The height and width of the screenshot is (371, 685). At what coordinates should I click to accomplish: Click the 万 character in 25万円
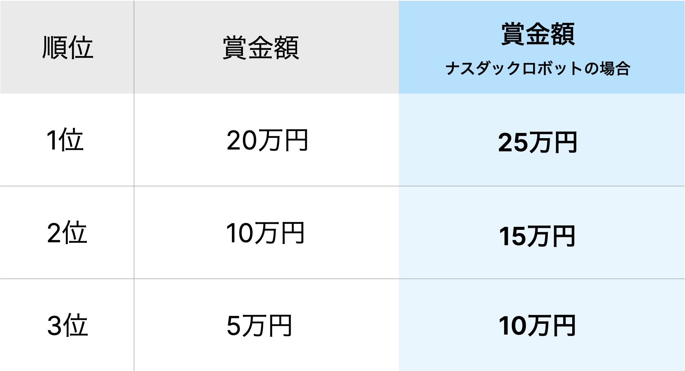click(x=541, y=143)
